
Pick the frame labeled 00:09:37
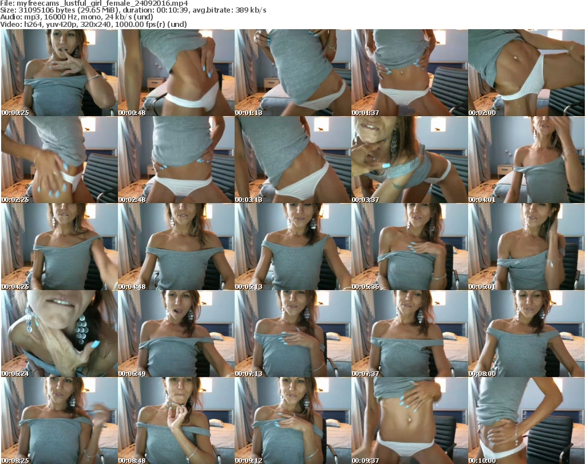409,421
